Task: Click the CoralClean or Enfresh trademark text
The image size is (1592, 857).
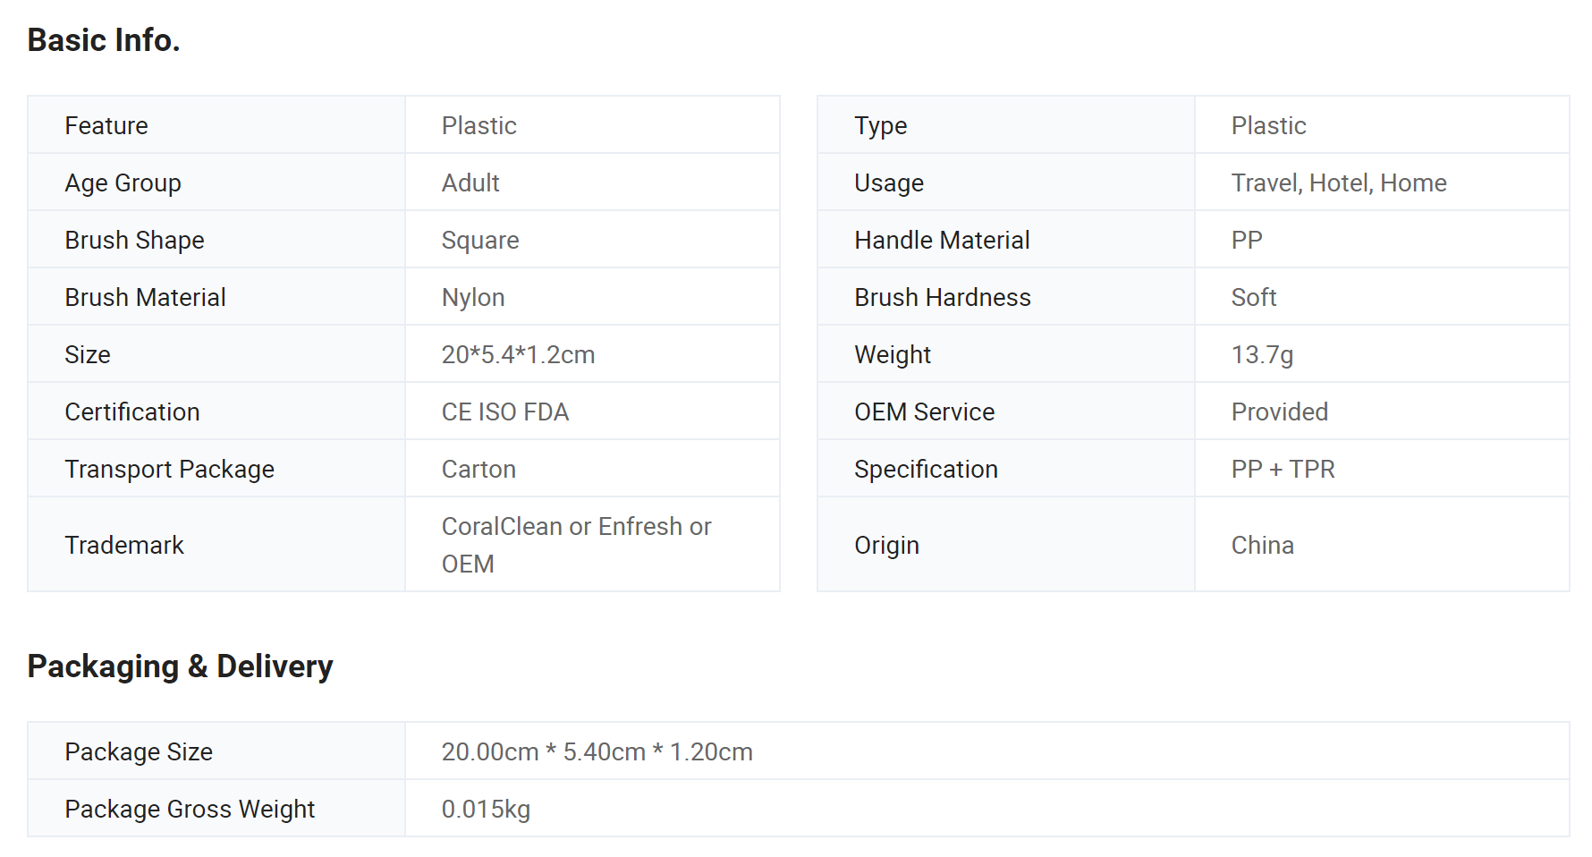Action: pos(576,527)
